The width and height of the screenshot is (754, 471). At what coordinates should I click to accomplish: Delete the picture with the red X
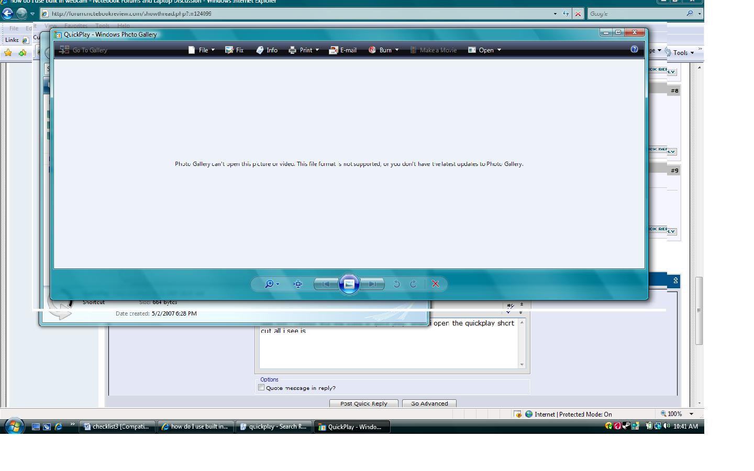pos(435,284)
